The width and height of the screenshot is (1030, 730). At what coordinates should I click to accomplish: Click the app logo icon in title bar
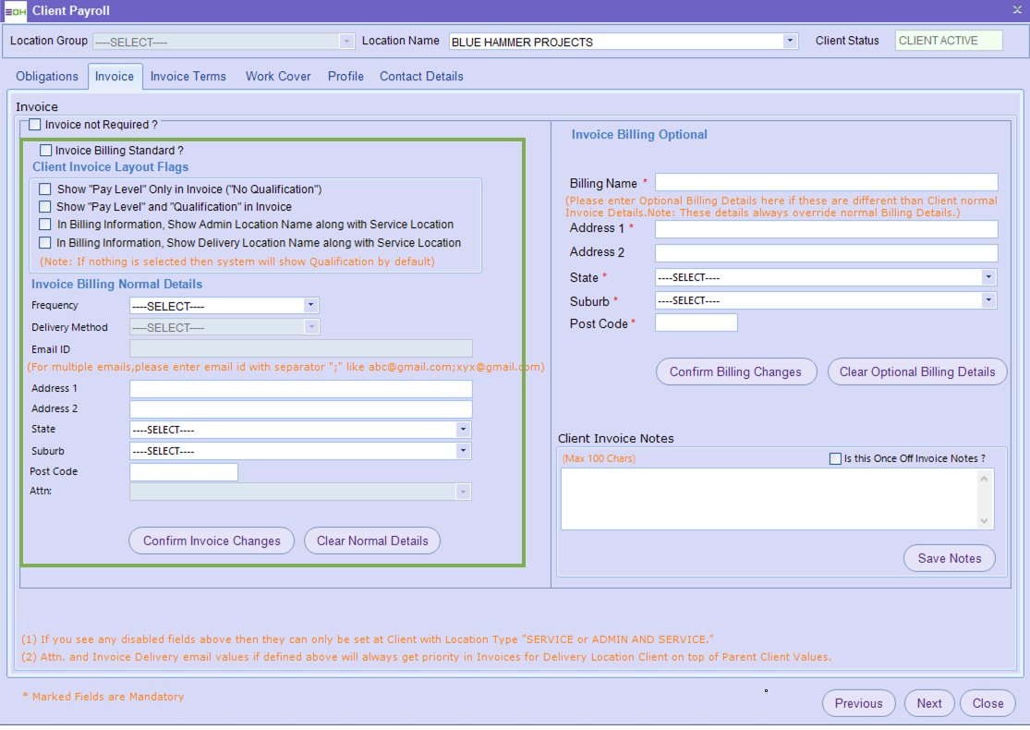(15, 11)
